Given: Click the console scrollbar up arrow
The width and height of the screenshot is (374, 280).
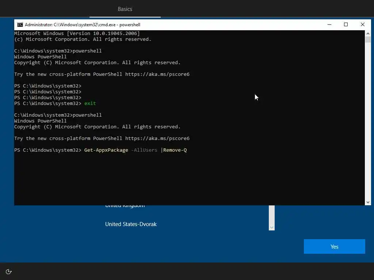Looking at the screenshot, I should point(368,34).
